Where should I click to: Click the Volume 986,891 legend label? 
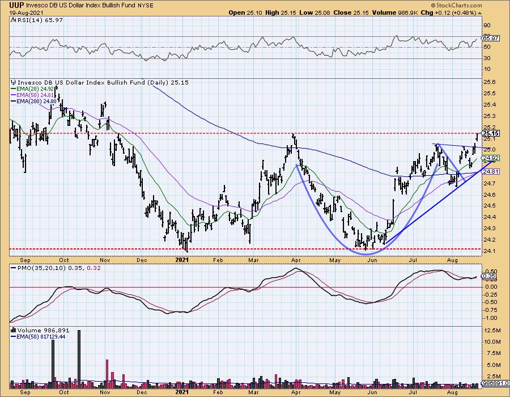point(43,330)
